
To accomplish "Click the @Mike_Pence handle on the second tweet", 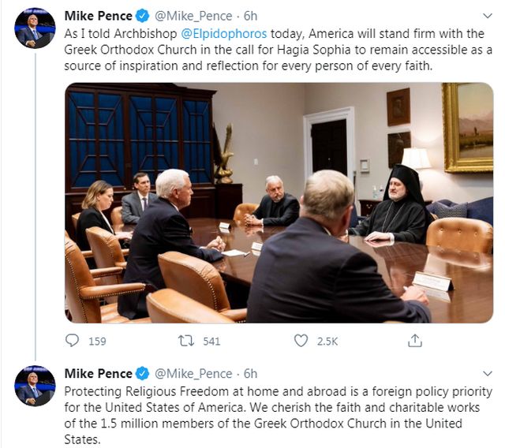I will [x=193, y=373].
